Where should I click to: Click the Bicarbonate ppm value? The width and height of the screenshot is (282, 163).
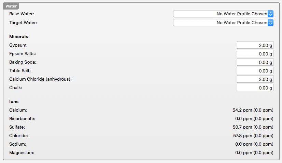pos(254,119)
